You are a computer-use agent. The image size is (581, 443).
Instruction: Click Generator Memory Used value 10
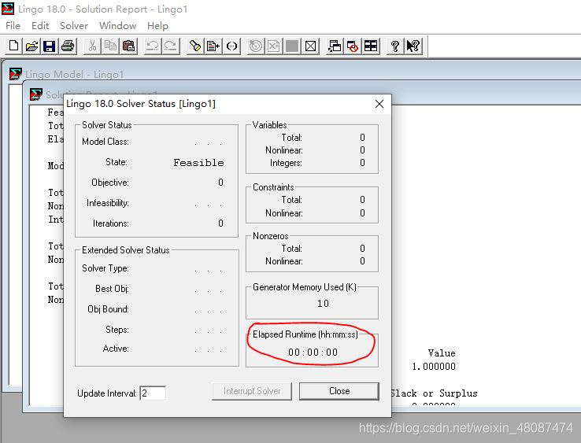pos(323,304)
